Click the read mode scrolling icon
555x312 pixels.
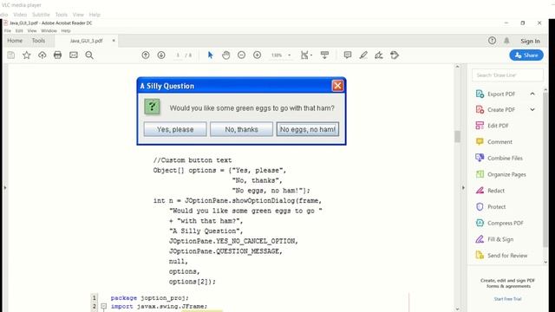pyautogui.click(x=324, y=55)
